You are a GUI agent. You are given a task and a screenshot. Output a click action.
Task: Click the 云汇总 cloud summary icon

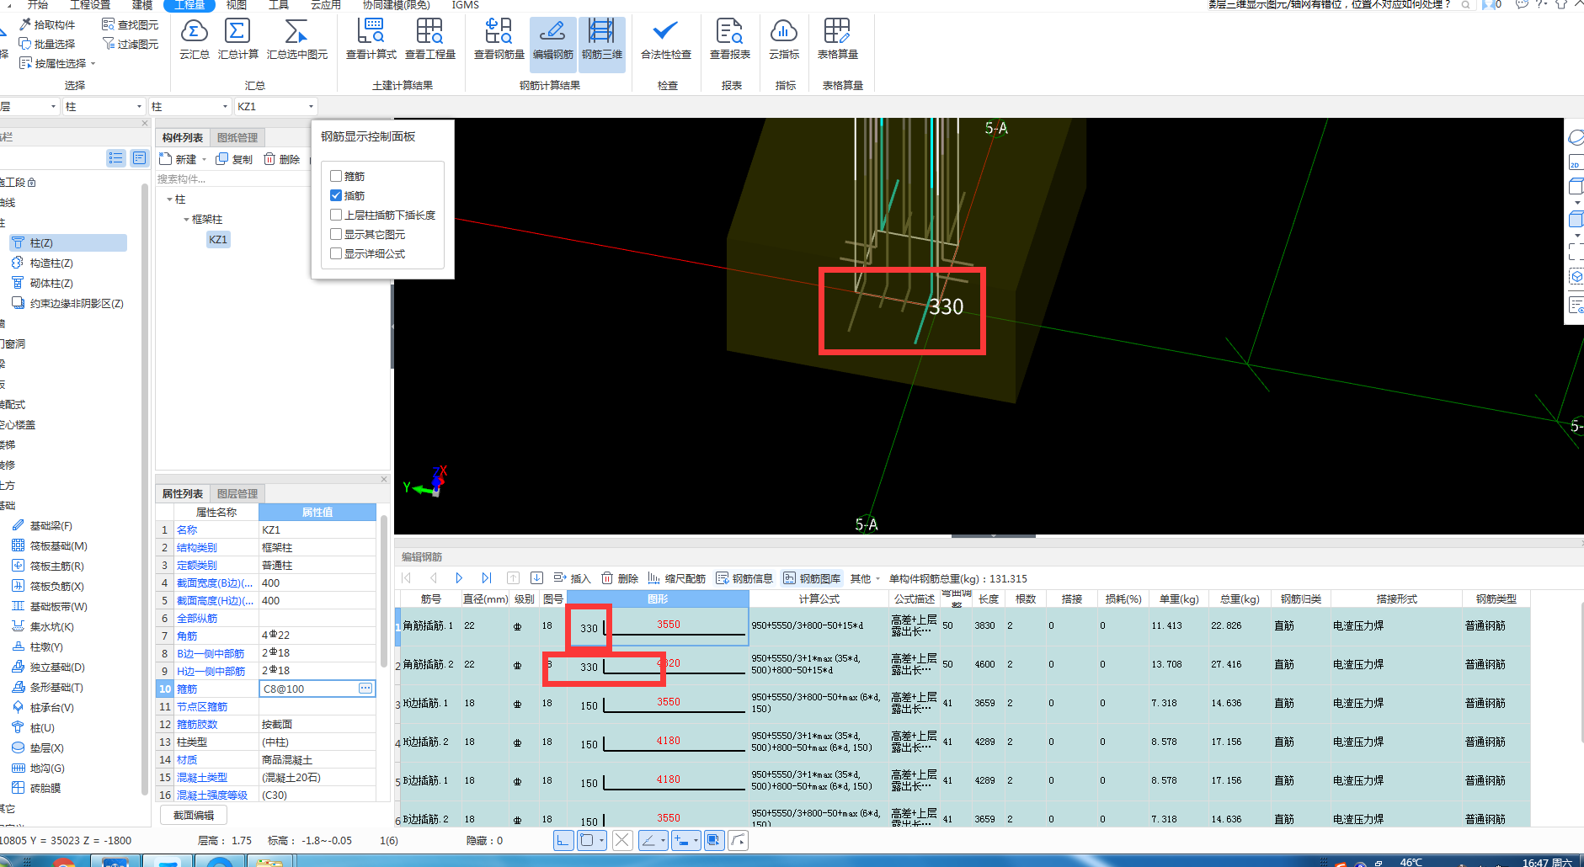click(194, 40)
